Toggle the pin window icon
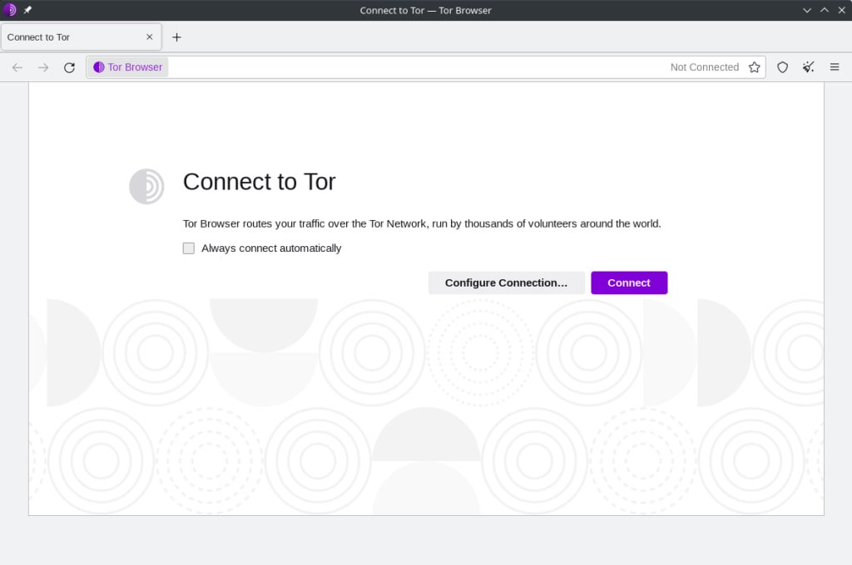 click(x=27, y=10)
